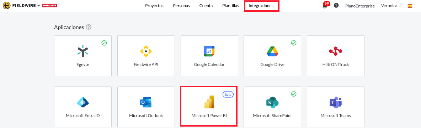
Task: Open the Cuenta tab
Action: (206, 6)
